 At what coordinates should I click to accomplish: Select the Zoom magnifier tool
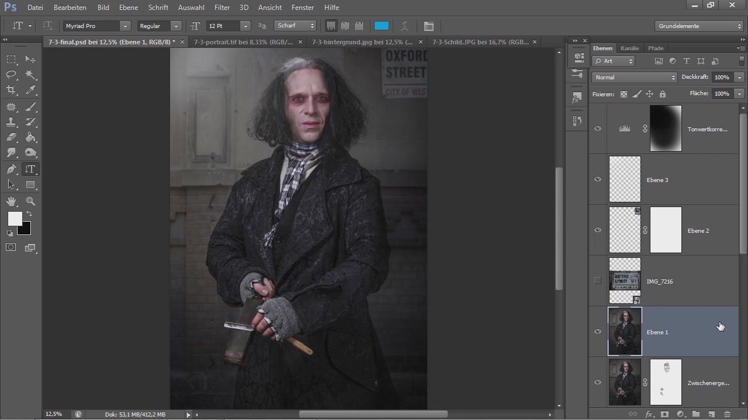tap(30, 201)
